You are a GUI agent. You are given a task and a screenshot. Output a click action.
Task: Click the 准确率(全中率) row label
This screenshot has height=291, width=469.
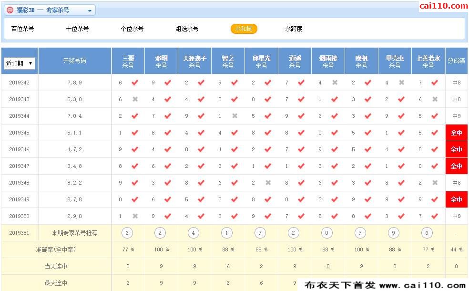(56, 249)
